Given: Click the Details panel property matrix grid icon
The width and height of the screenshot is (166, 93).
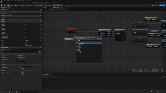Looking at the screenshot, I should [39, 52].
